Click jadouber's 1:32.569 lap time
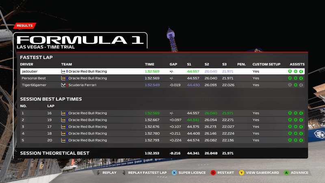Screen dimensions: 325x183 152,72
